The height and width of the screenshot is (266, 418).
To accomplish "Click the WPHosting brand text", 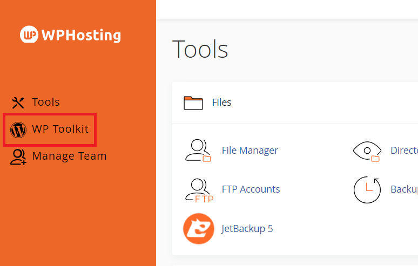I will click(80, 36).
